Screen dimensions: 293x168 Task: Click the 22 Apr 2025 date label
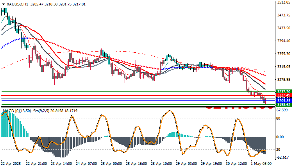(x=11, y=164)
